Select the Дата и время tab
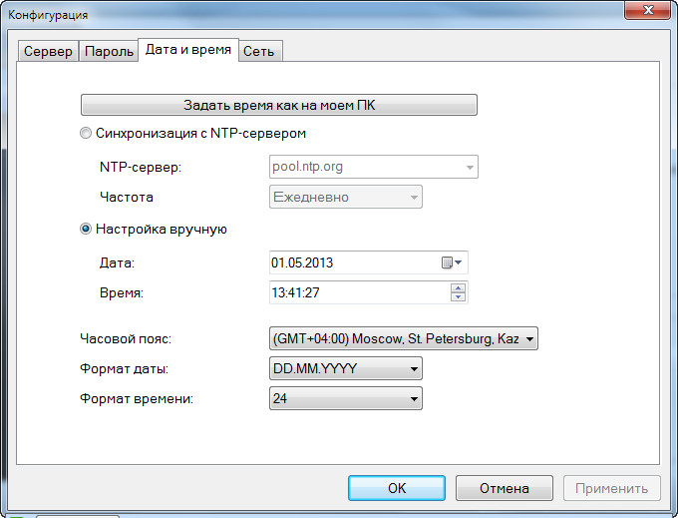This screenshot has height=518, width=678. (x=188, y=50)
